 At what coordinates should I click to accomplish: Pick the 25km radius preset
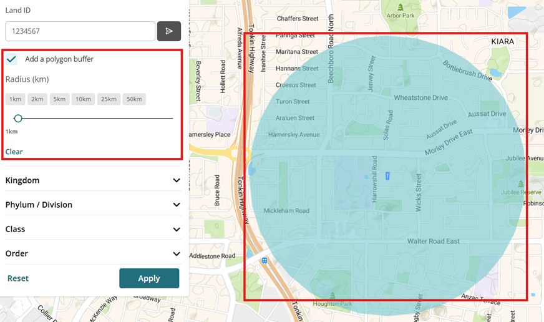point(108,99)
